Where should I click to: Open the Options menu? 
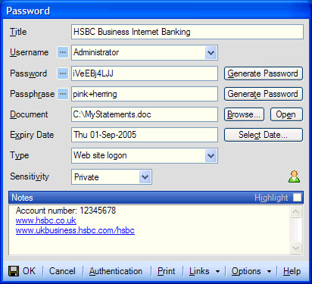coord(246,271)
